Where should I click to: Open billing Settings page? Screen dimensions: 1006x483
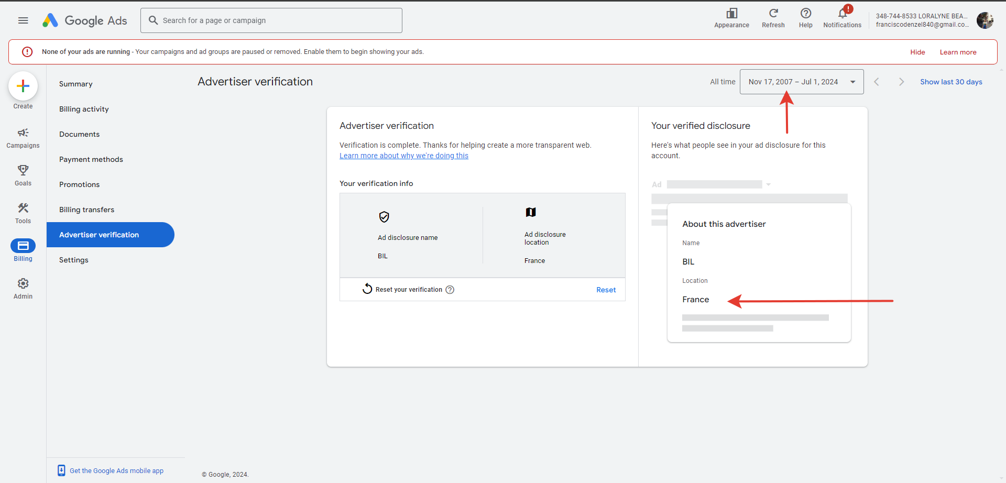(74, 260)
